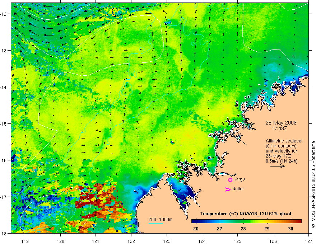Click the '-14' latitude axis label

[4, 87]
